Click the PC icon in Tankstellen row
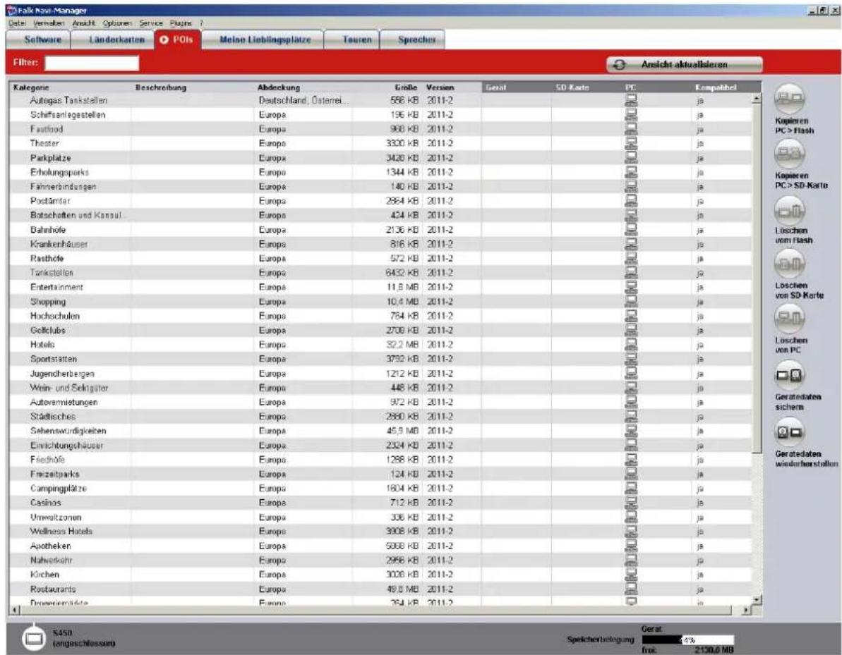The width and height of the screenshot is (842, 655). tap(632, 273)
